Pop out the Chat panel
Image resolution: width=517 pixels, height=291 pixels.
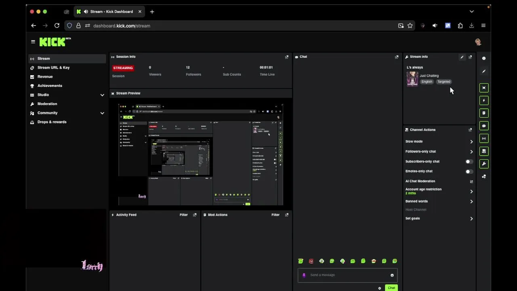[397, 57]
